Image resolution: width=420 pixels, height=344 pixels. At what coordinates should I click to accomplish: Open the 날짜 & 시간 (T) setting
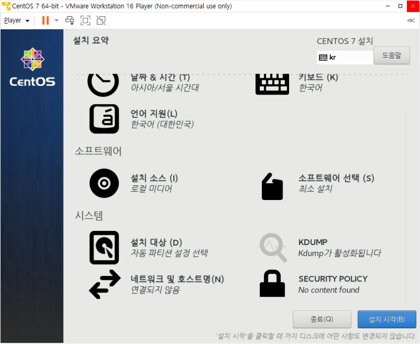point(160,77)
